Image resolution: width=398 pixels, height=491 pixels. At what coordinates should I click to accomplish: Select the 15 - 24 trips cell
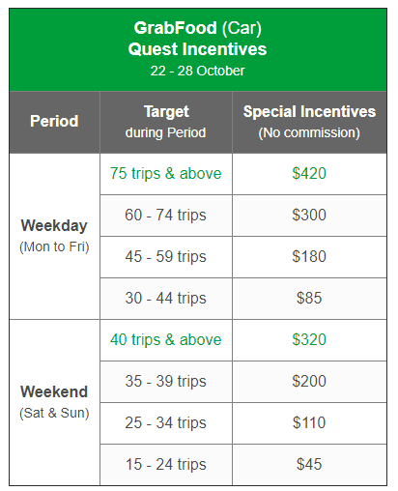(166, 465)
